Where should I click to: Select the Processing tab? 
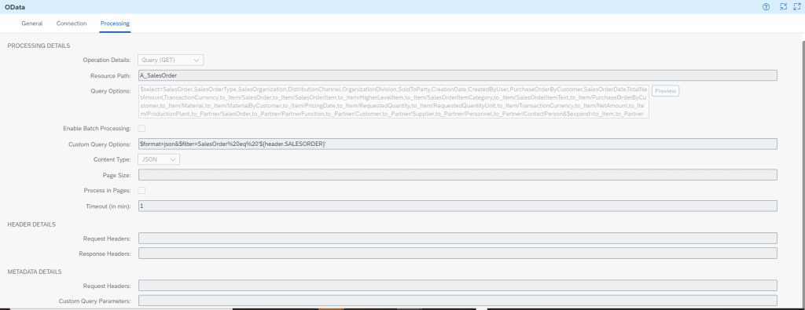click(115, 23)
